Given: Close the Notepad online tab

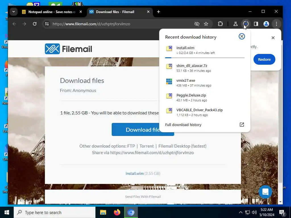Looking at the screenshot, I should tap(81, 12).
